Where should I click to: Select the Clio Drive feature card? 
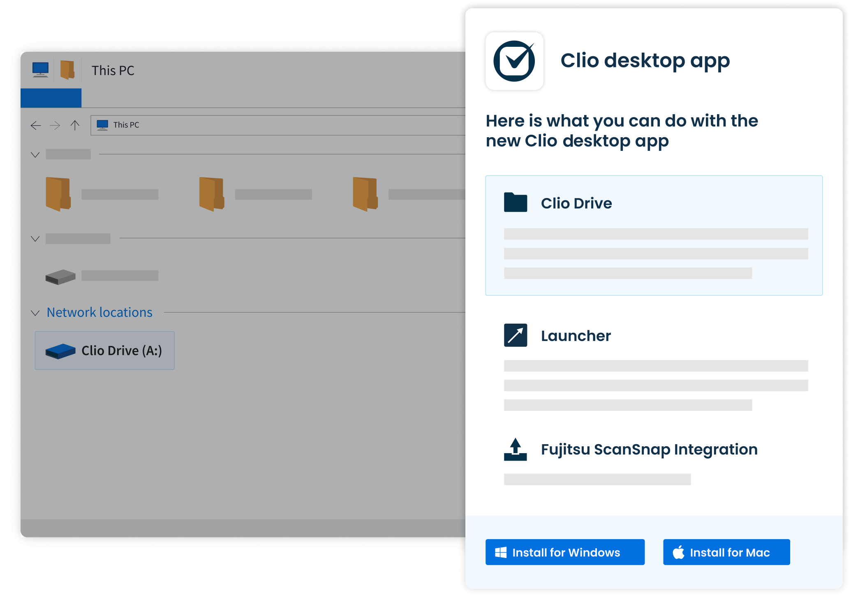pos(654,235)
